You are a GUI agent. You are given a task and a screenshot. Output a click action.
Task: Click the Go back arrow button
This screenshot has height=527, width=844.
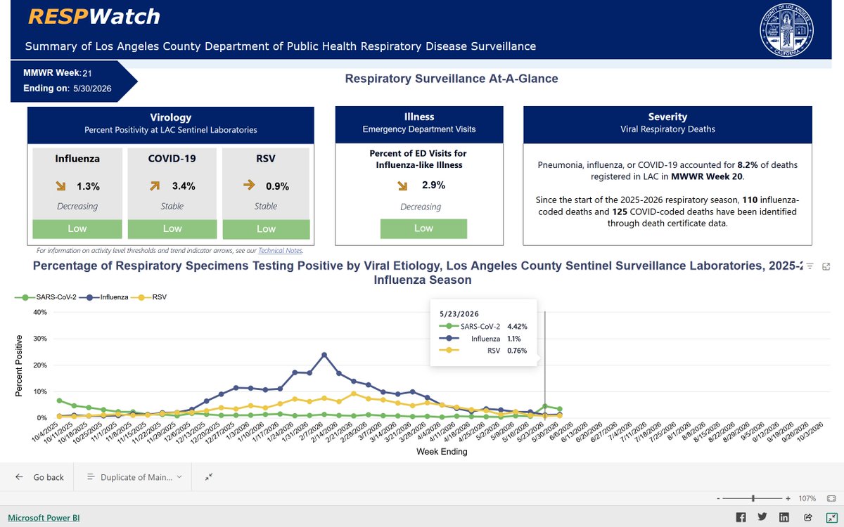40,477
